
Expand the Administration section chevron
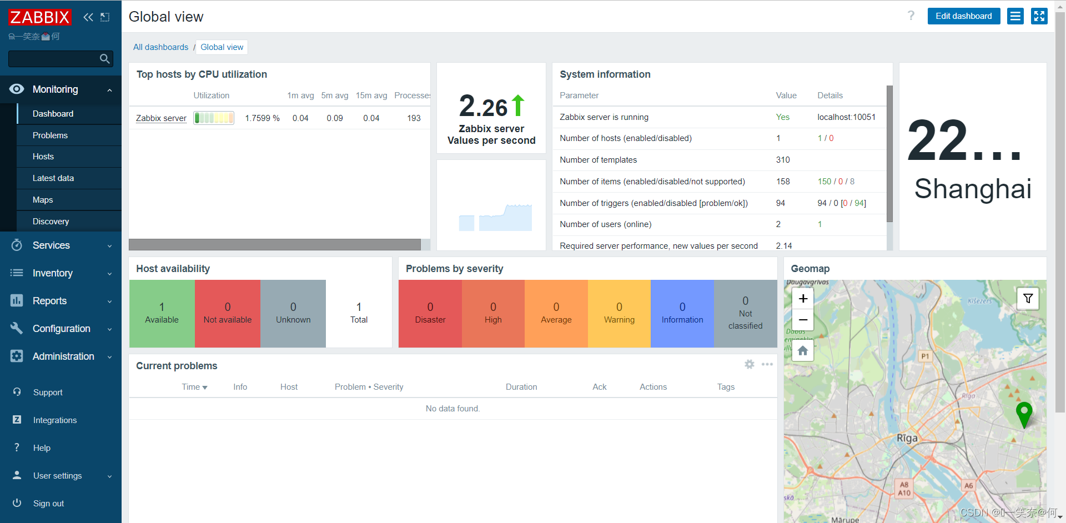click(x=109, y=357)
